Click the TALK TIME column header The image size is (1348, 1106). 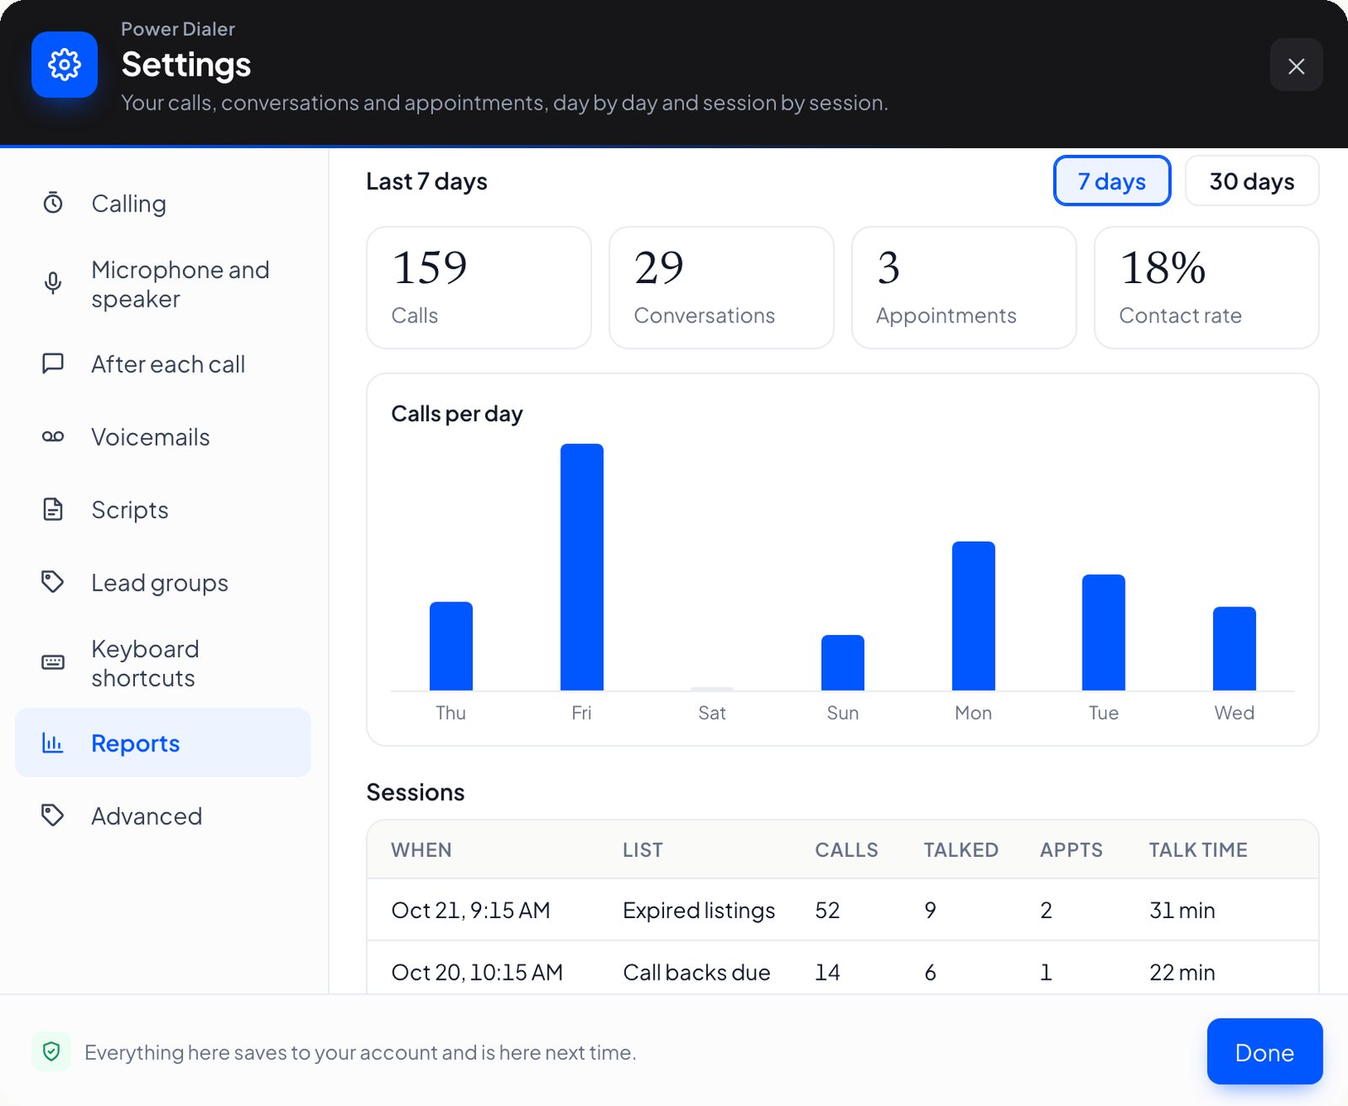1198,850
